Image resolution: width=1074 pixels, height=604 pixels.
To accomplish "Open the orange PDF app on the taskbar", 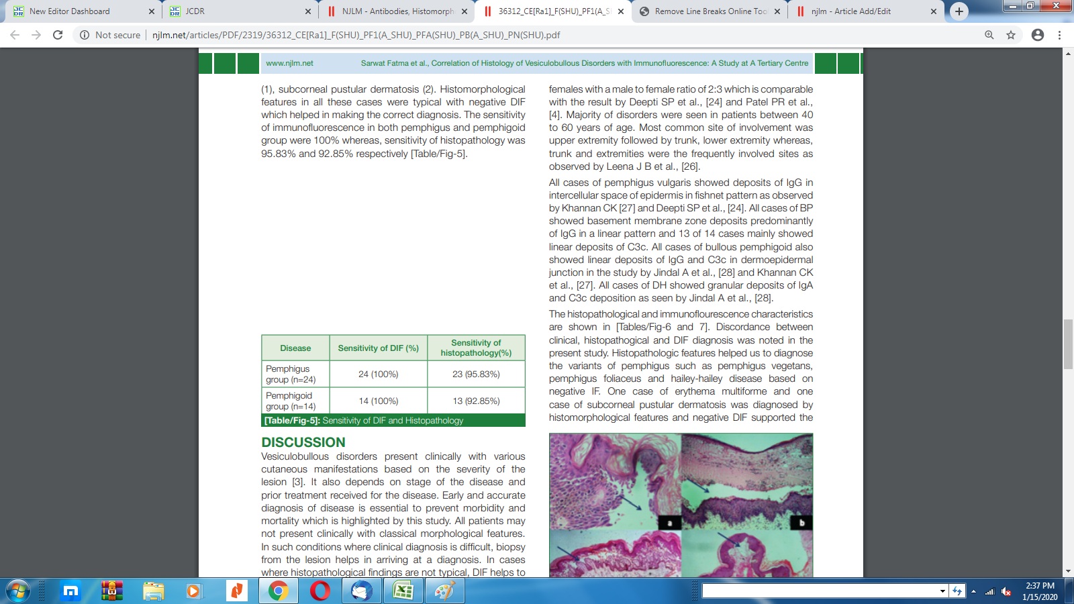I will (236, 591).
